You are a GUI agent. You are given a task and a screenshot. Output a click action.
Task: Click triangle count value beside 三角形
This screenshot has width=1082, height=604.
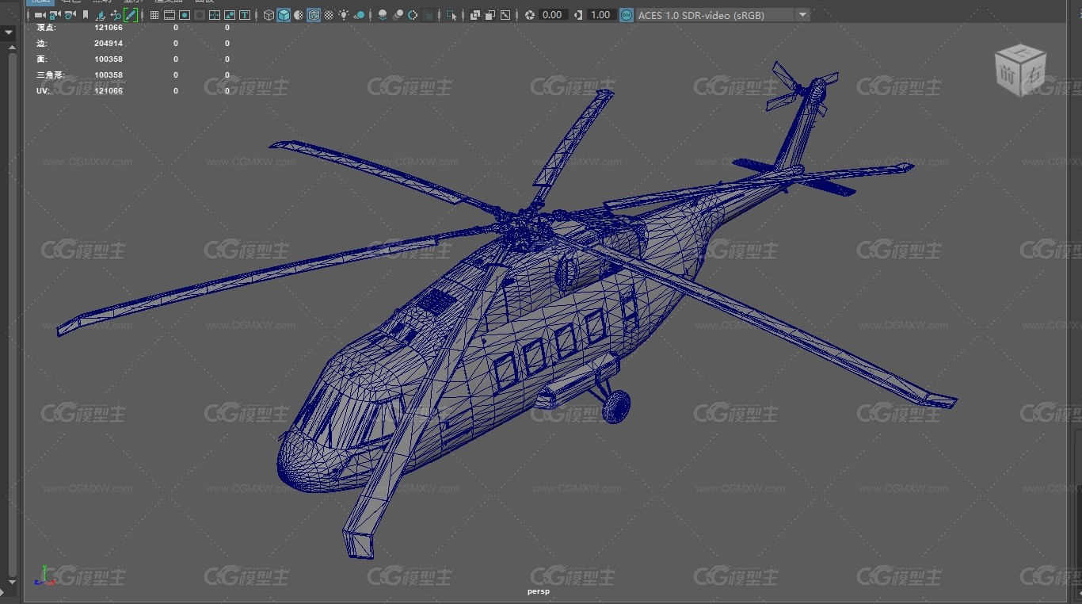tap(109, 75)
